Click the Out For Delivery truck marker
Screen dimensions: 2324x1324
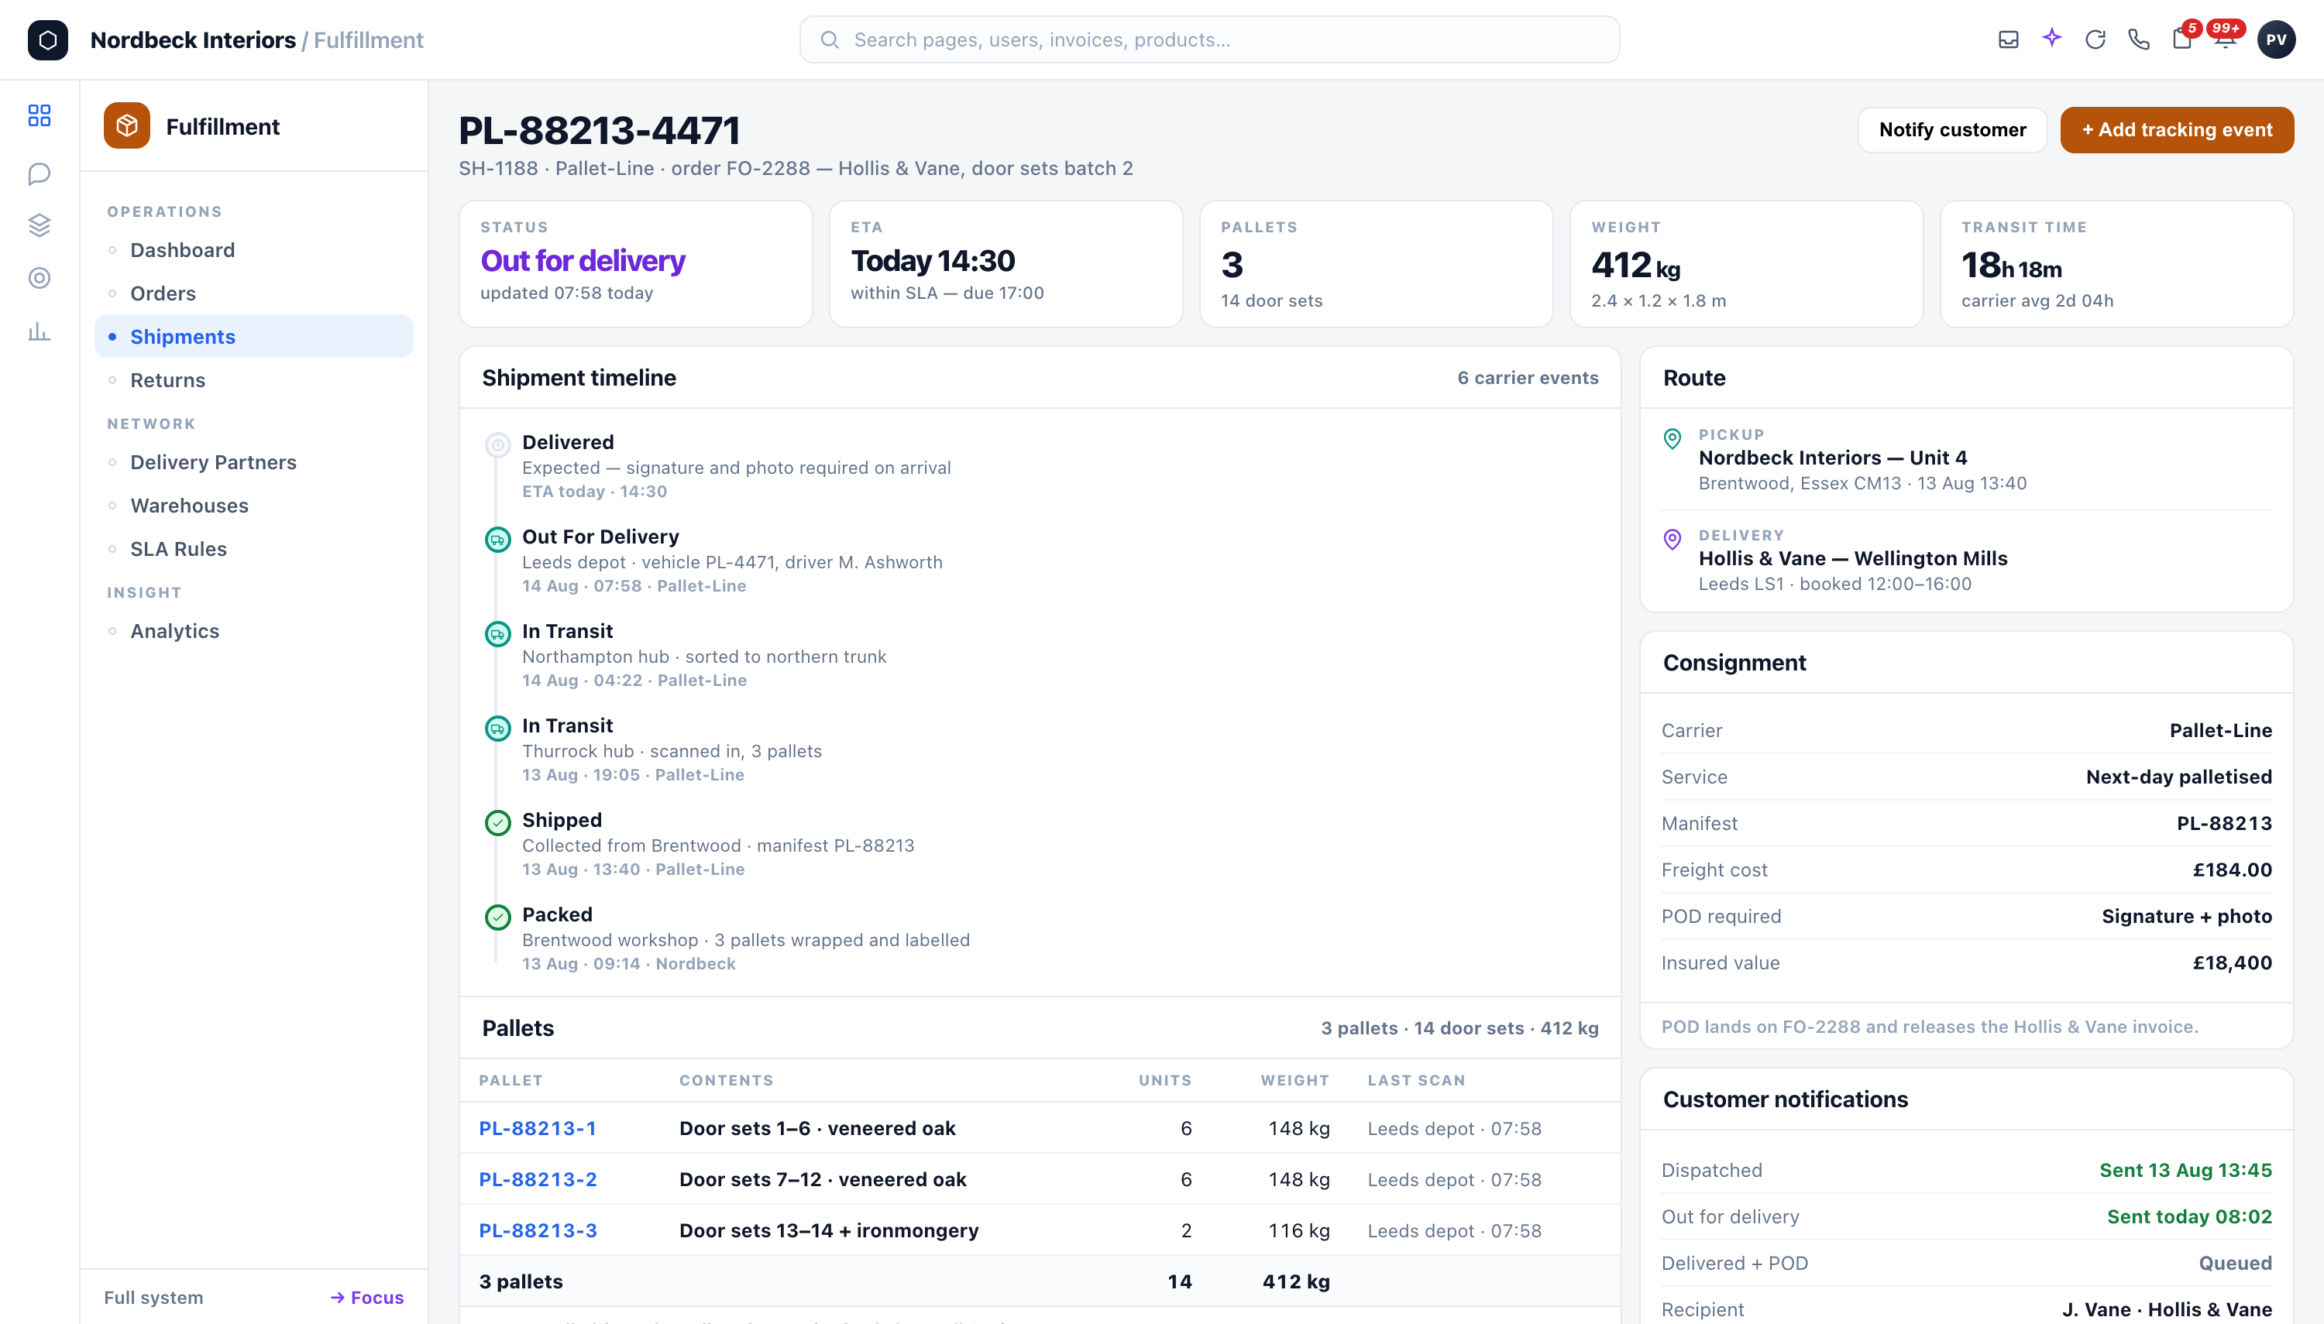[497, 539]
